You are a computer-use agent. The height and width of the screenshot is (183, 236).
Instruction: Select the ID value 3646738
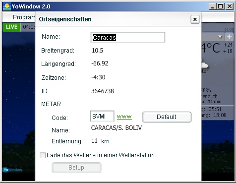(x=103, y=91)
